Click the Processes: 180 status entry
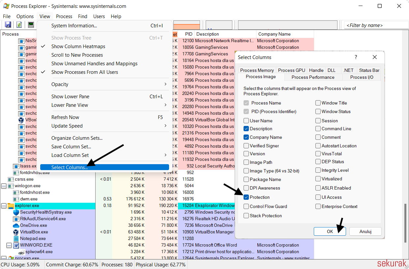The image size is (409, 269). (x=117, y=265)
